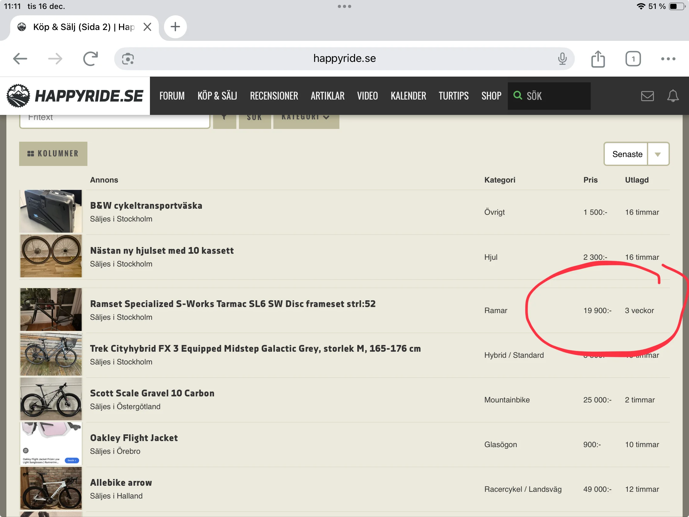689x517 pixels.
Task: Open B&W cykeltransportväska thumbnail image
Action: click(x=51, y=211)
